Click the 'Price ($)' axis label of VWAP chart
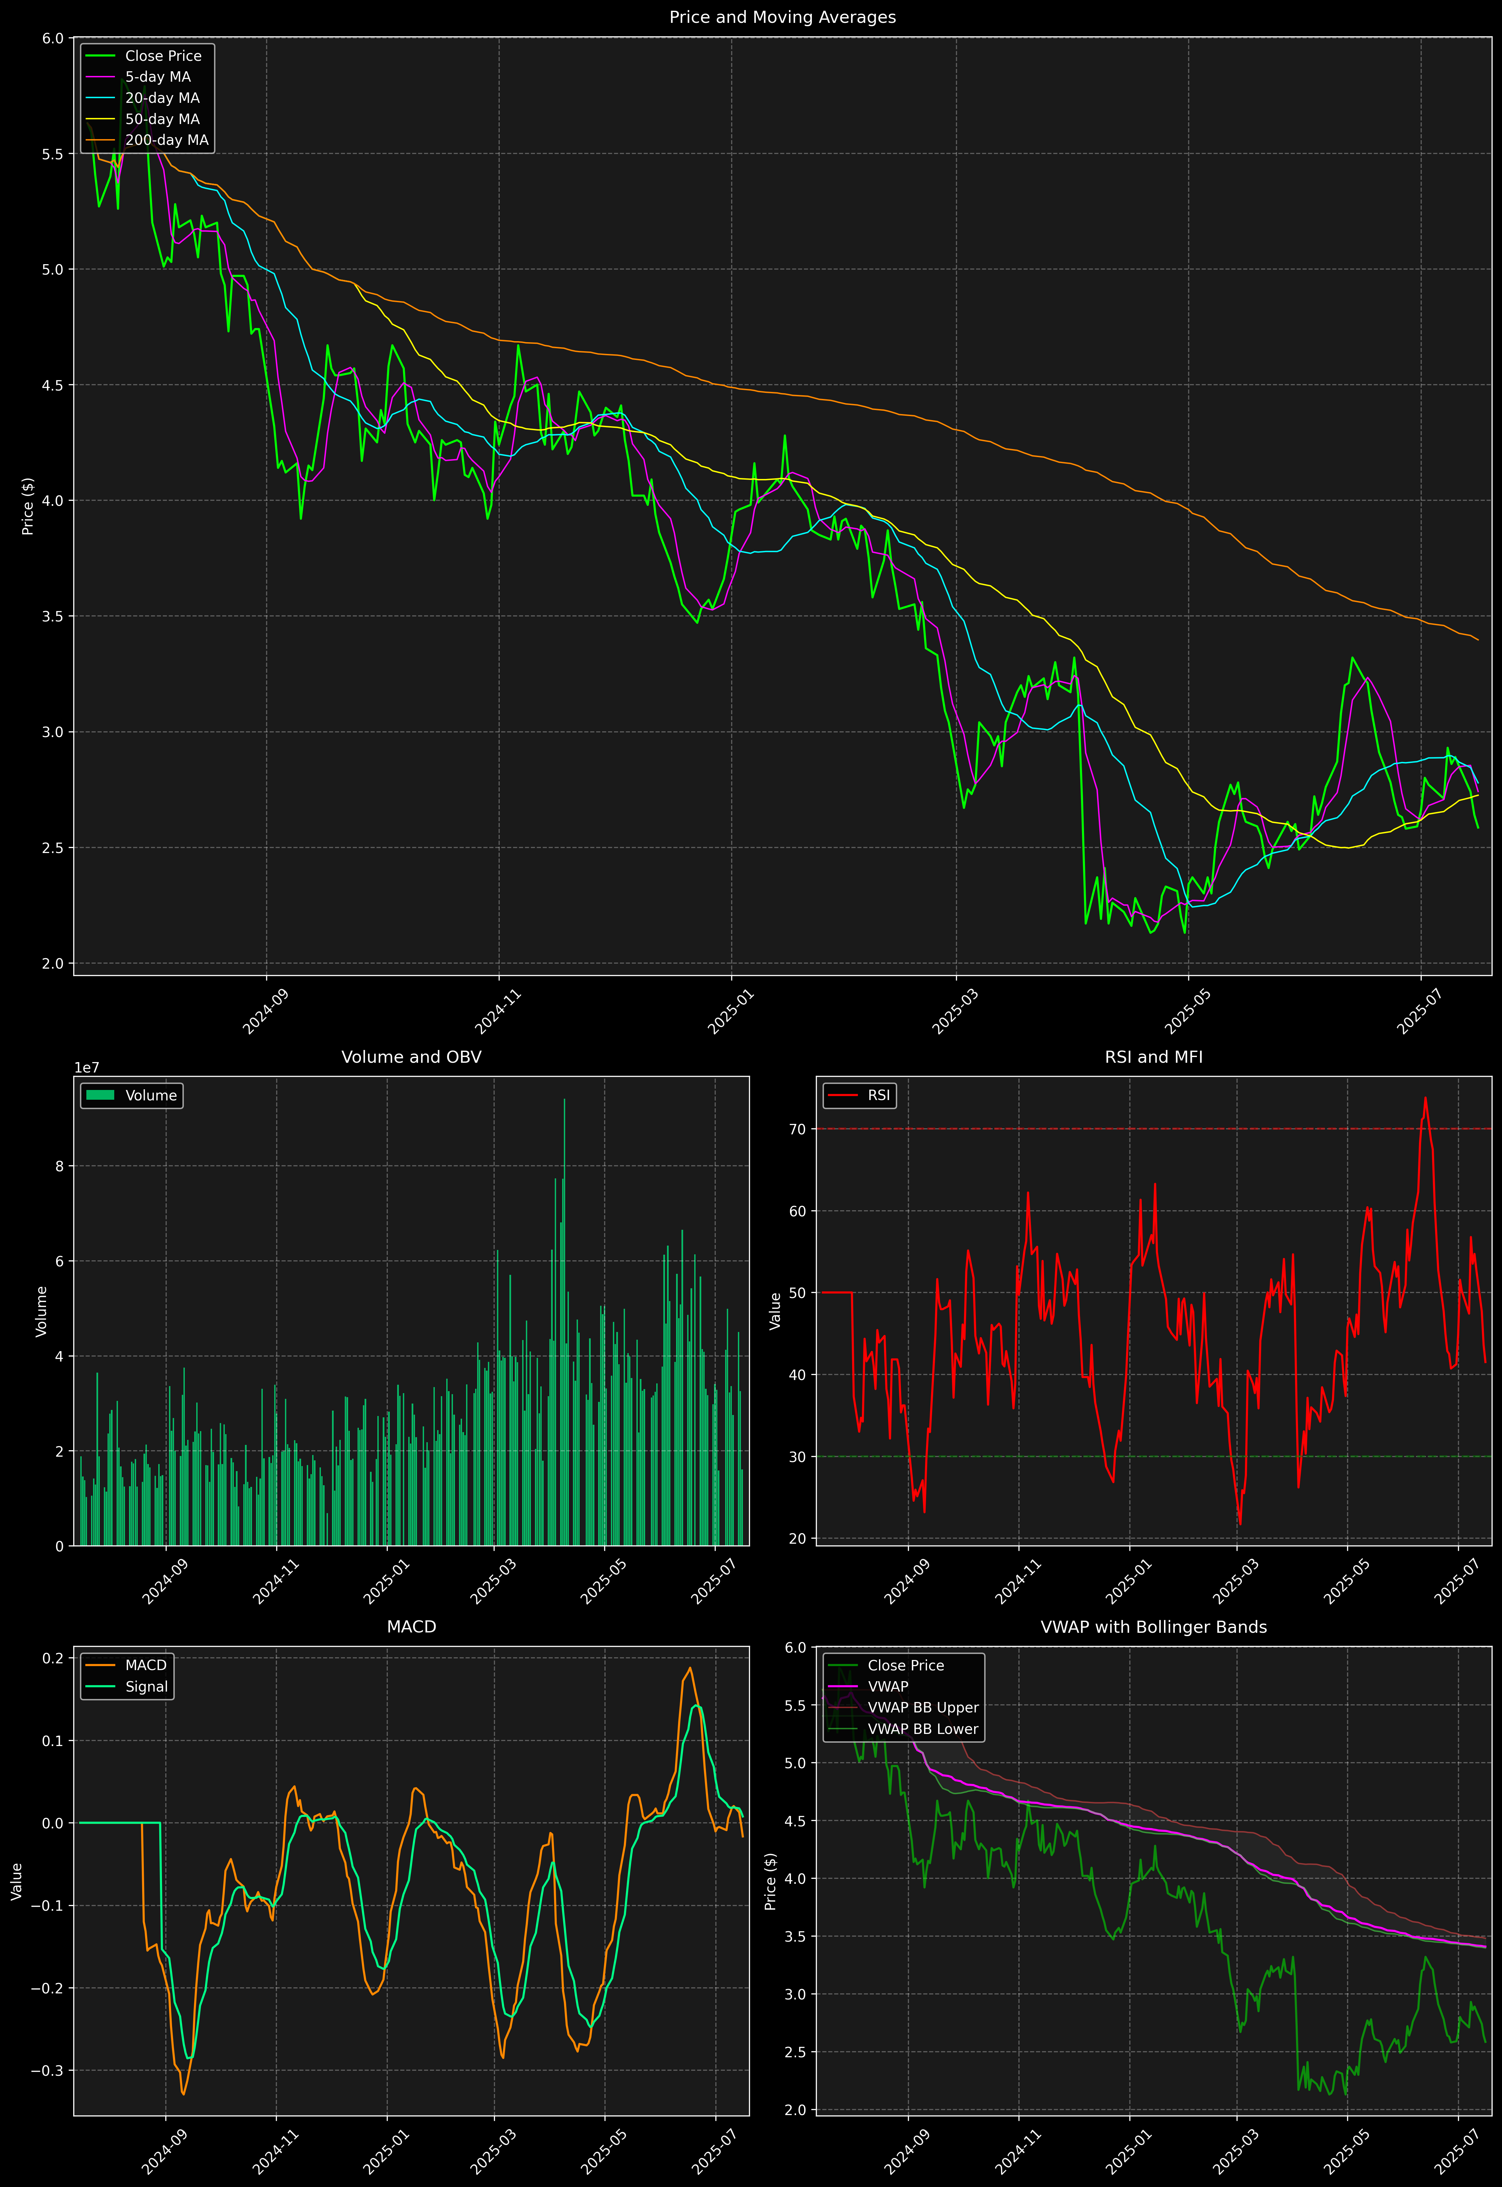 tap(771, 1881)
